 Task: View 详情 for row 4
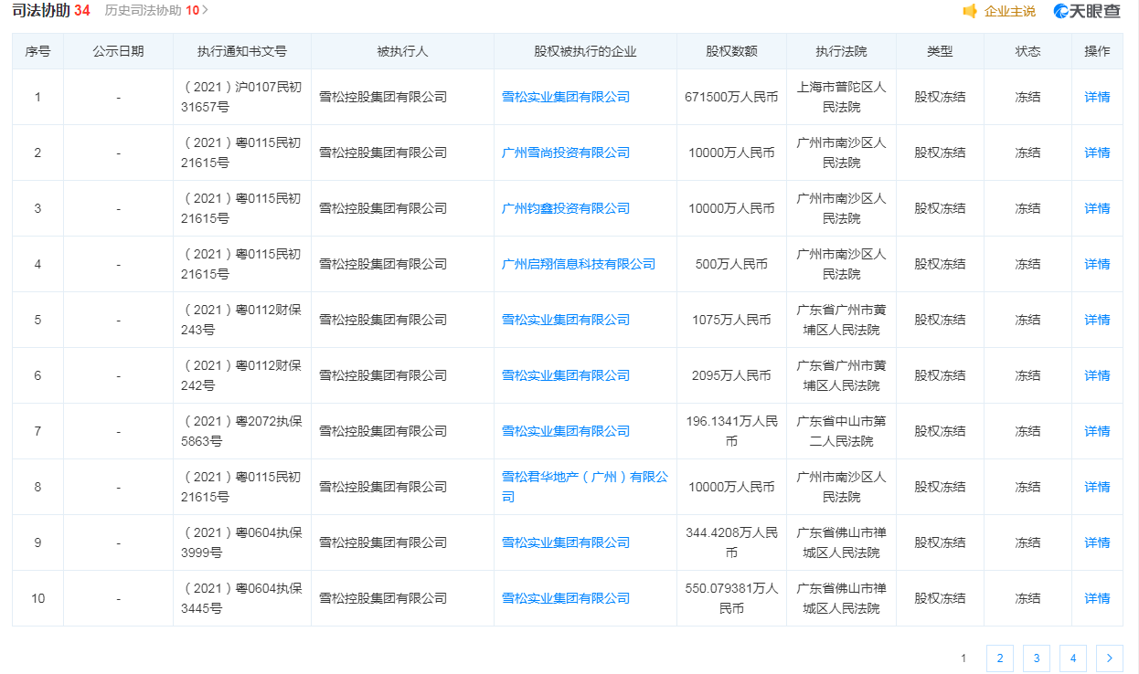pos(1096,264)
